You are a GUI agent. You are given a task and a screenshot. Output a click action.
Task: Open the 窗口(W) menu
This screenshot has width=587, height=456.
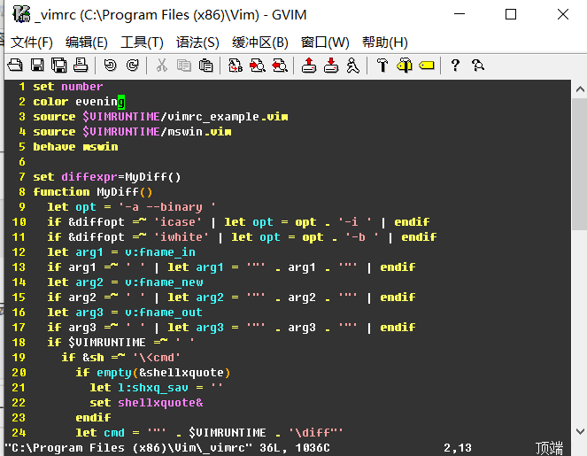[x=325, y=43]
